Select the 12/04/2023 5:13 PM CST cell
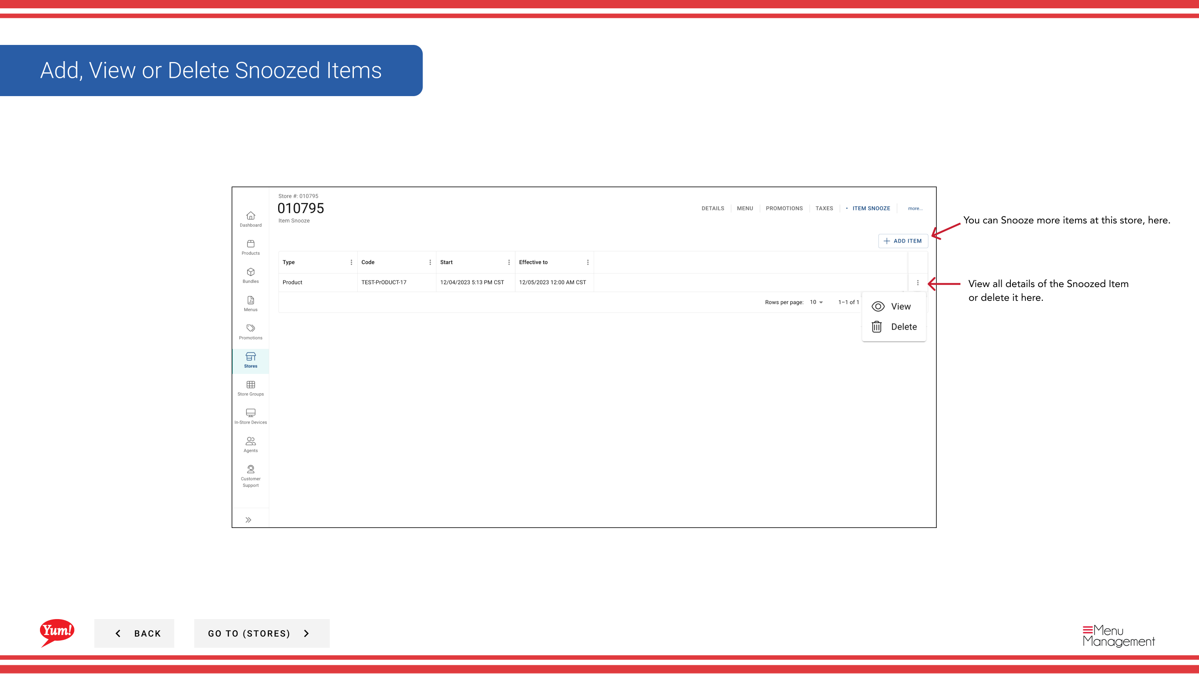This screenshot has height=674, width=1199. pos(475,282)
